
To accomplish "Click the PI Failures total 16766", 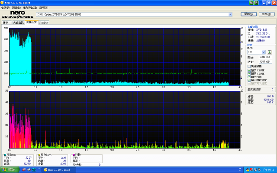I will pyautogui.click(x=62, y=163).
